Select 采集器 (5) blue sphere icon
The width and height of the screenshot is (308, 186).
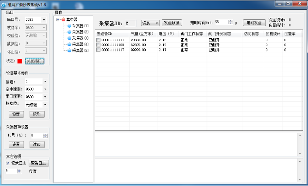(x=69, y=51)
